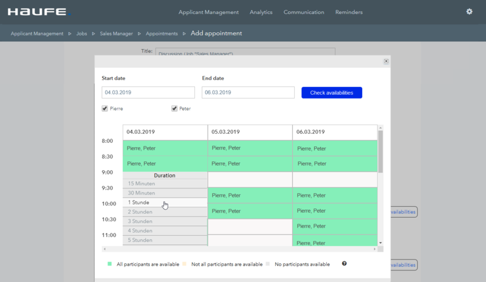This screenshot has height=282, width=486.
Task: Select 10:30 slot on 06.03.2019
Action: coord(335,227)
